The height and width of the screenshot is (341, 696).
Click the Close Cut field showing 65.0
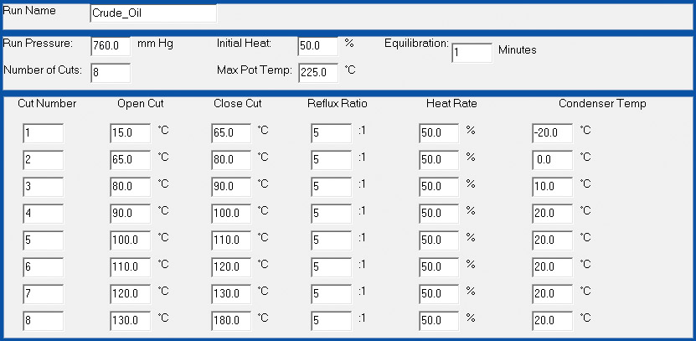[x=231, y=133]
